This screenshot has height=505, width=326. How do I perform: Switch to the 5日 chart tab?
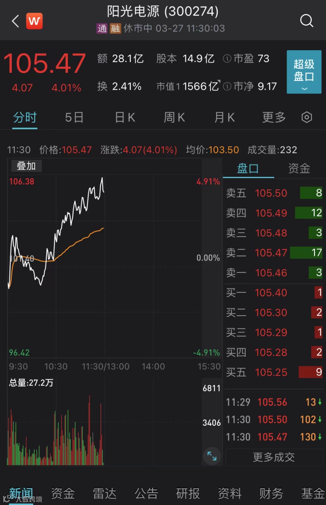74,117
